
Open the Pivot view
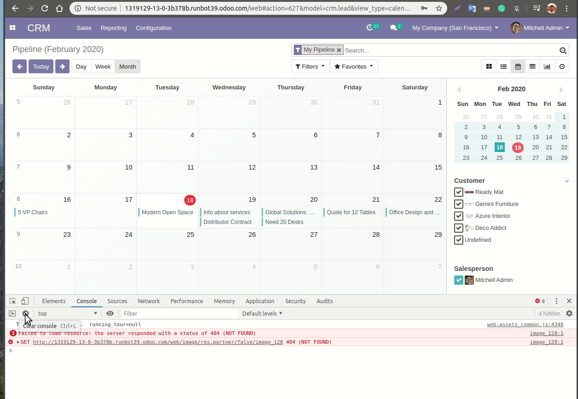click(x=532, y=66)
